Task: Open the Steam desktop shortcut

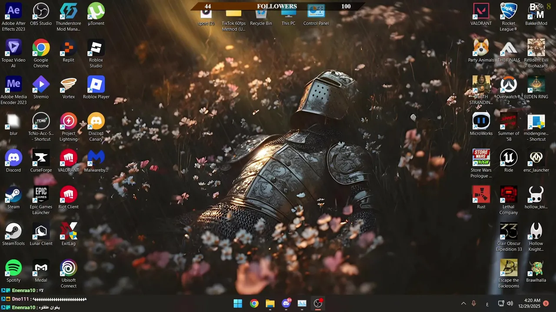Action: [x=13, y=198]
